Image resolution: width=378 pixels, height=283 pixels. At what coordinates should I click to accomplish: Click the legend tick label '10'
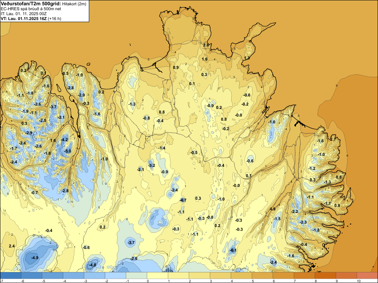click(358, 281)
